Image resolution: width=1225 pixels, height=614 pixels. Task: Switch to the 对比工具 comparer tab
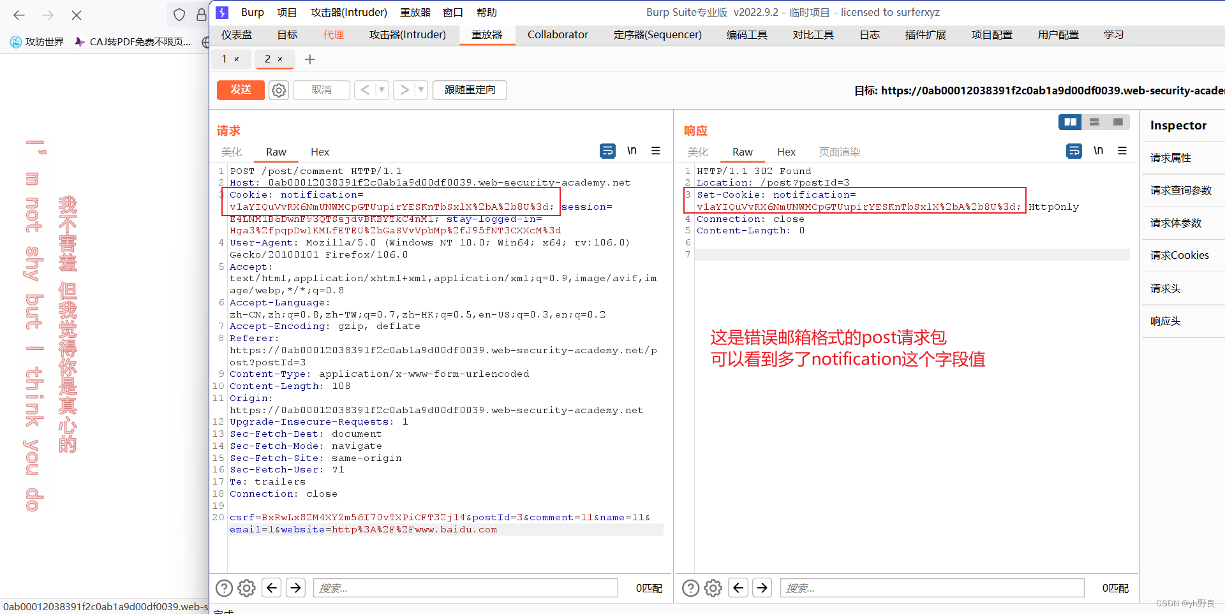pyautogui.click(x=813, y=34)
